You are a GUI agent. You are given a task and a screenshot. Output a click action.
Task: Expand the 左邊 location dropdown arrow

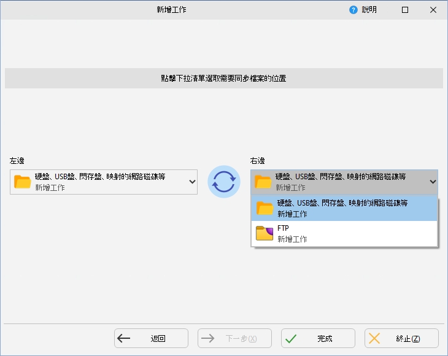191,182
